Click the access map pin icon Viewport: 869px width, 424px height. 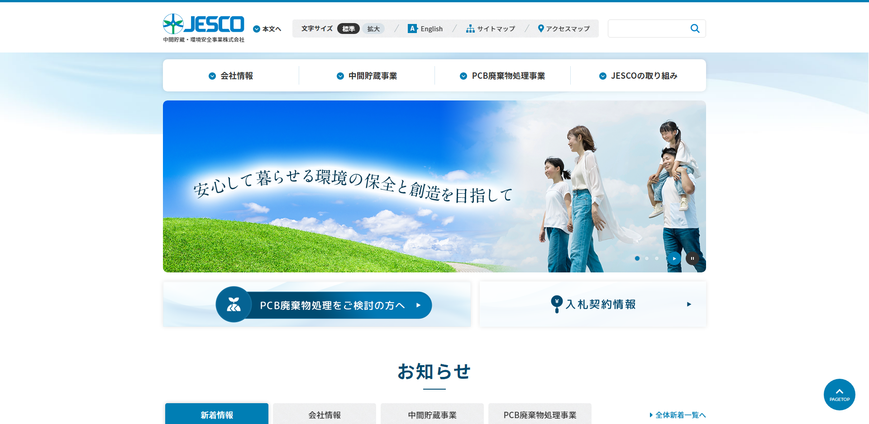coord(540,29)
